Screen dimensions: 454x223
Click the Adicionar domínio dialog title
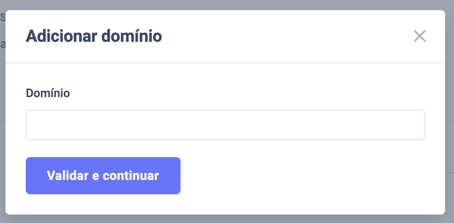pos(94,36)
